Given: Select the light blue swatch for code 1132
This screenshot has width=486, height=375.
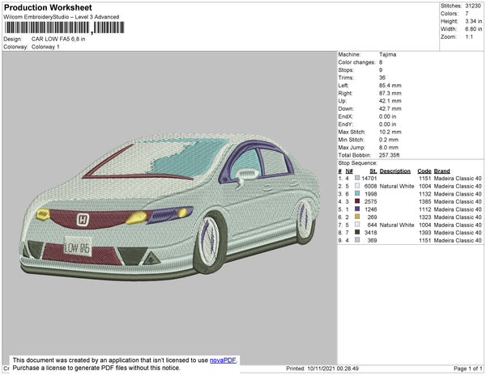Looking at the screenshot, I should pos(356,194).
